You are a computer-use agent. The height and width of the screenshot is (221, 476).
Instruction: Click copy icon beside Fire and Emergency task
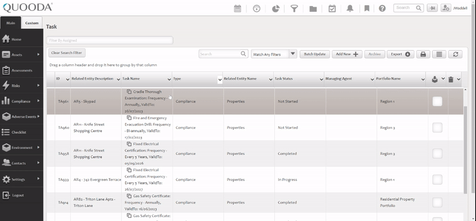click(x=129, y=117)
